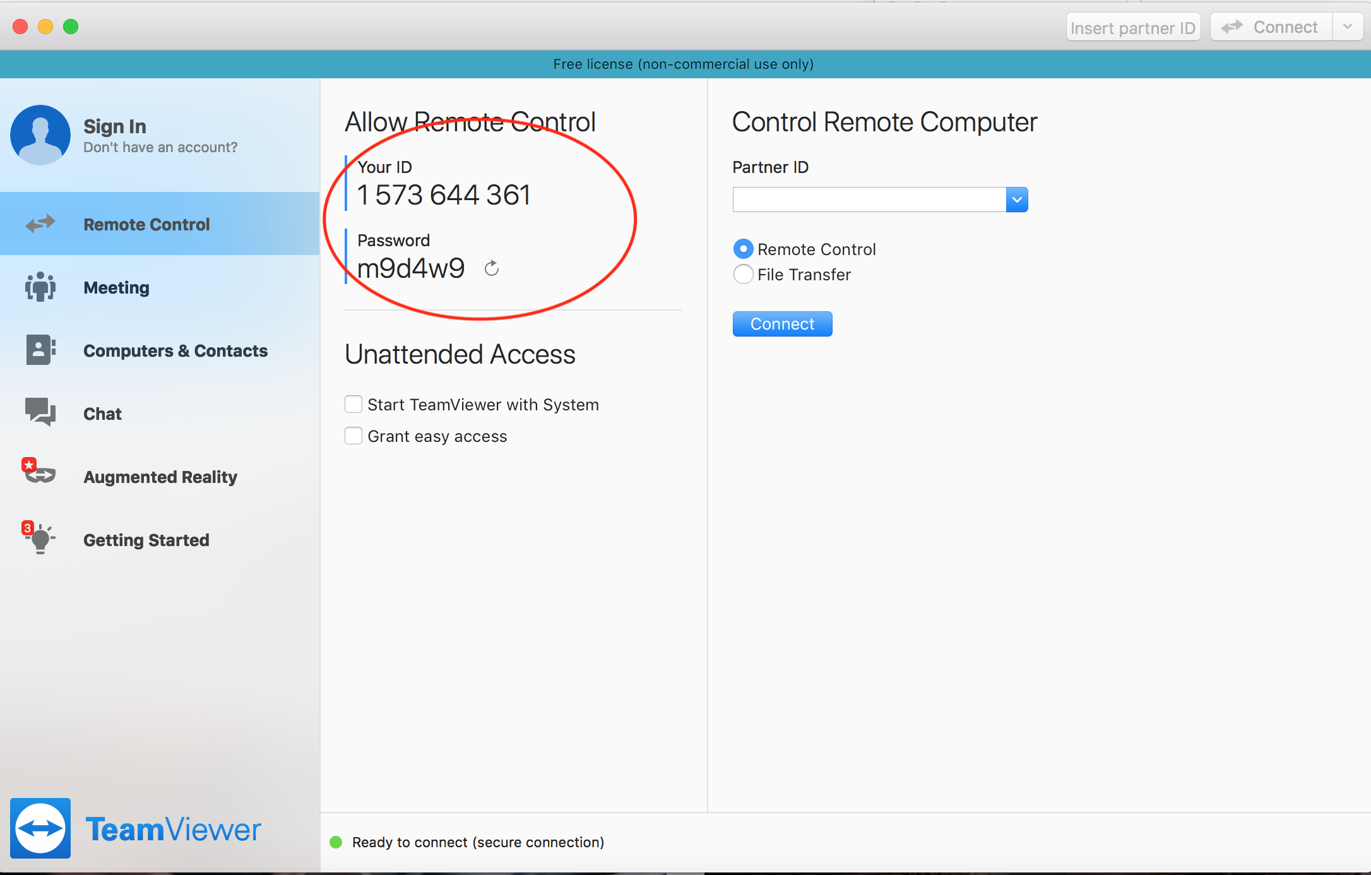Click the Computers & Contacts address book icon
The height and width of the screenshot is (875, 1371).
40,350
